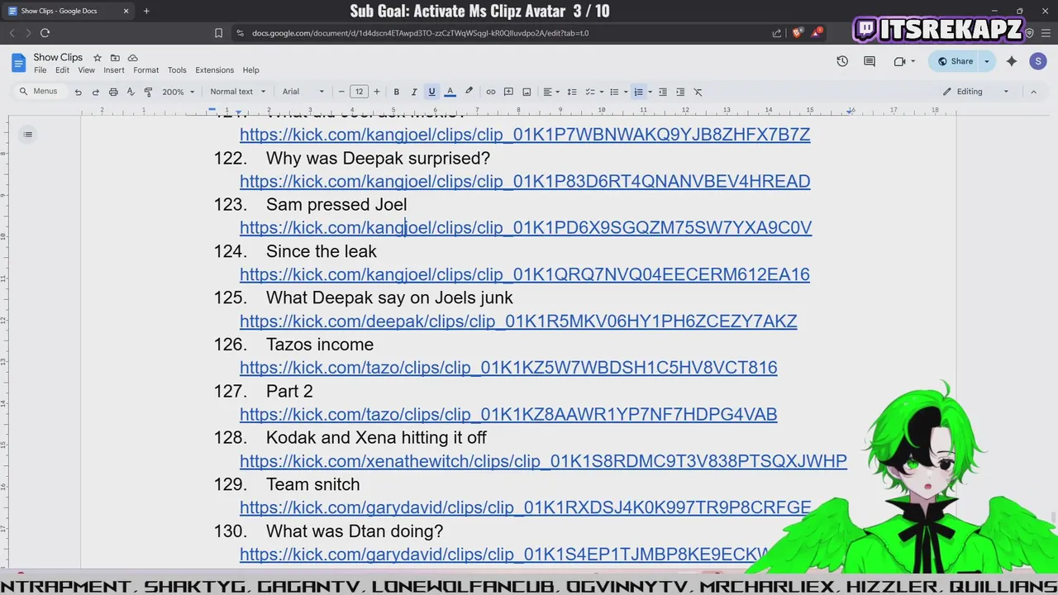
Task: Expand the checklist options arrow
Action: coord(601,92)
